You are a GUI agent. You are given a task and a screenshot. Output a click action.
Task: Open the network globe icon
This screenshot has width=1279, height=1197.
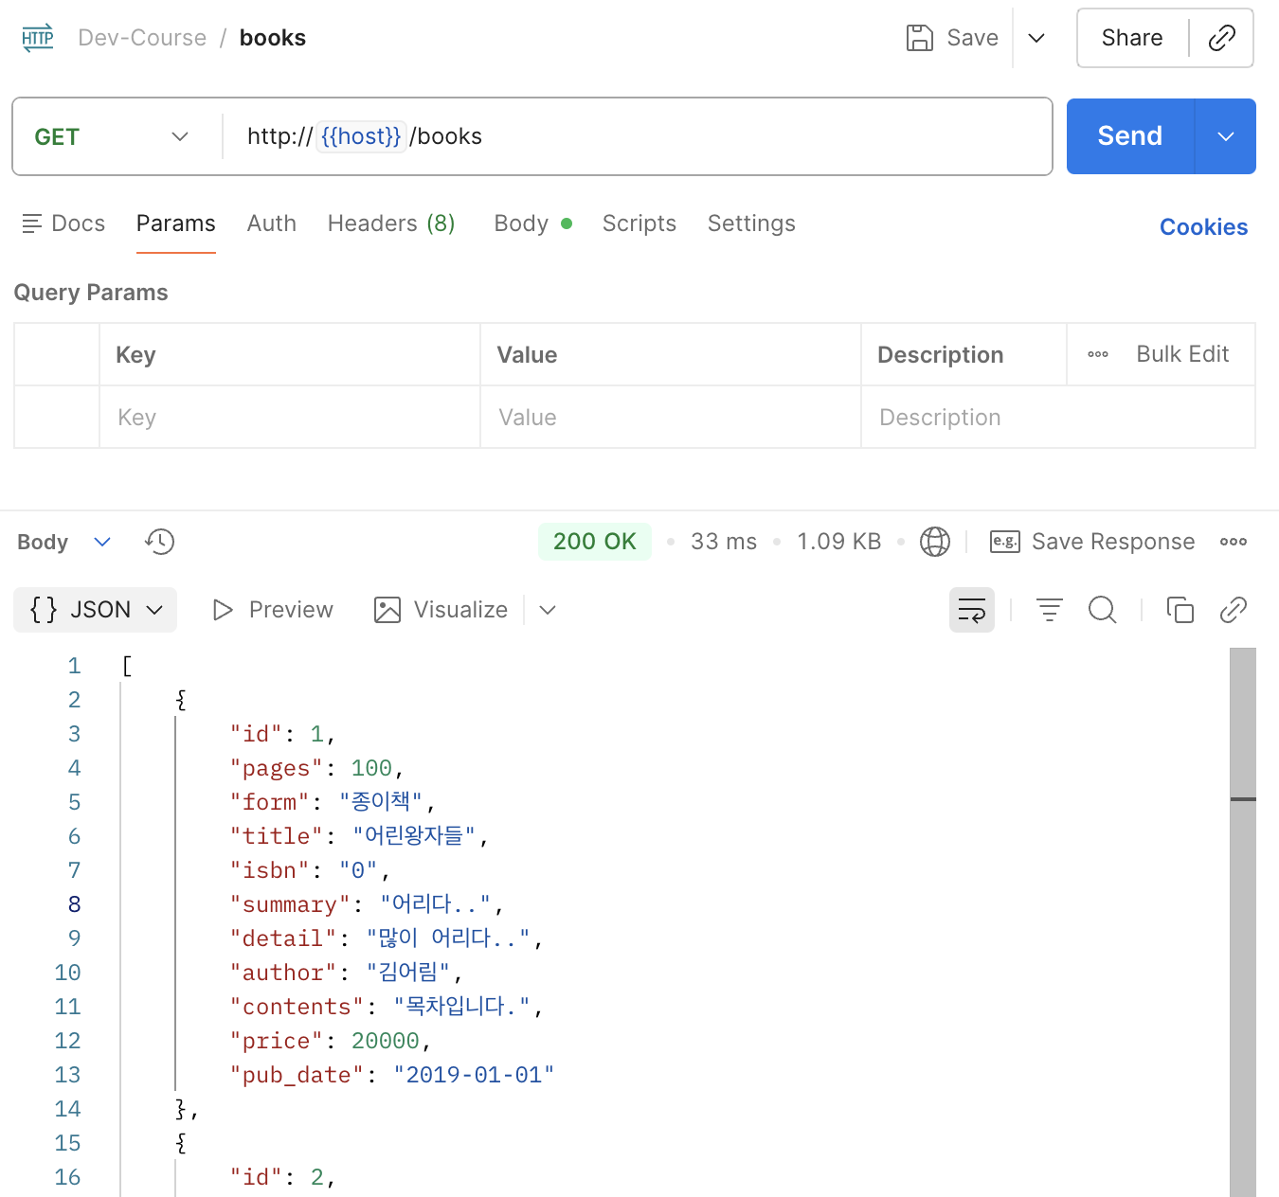click(935, 542)
